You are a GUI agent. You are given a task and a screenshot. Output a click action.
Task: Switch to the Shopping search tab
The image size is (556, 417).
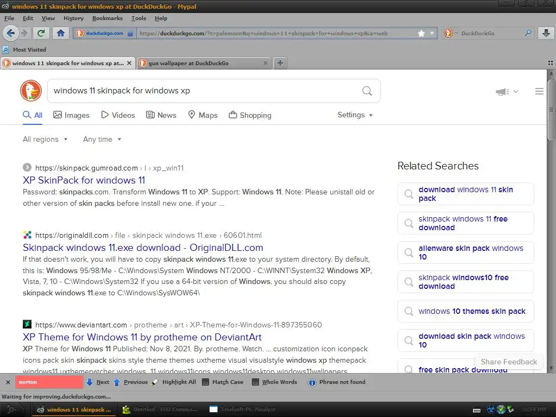pos(250,115)
